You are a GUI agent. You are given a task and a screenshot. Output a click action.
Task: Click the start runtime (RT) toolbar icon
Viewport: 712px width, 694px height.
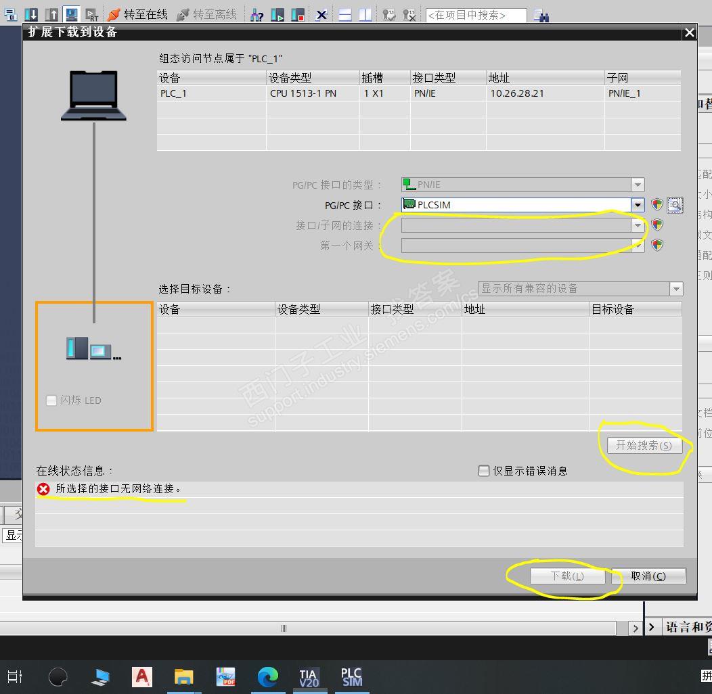click(x=92, y=14)
